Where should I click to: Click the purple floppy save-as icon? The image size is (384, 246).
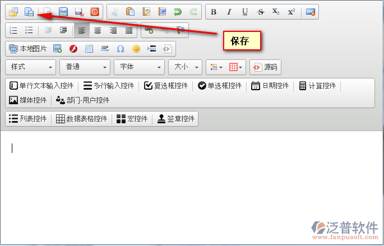79,12
